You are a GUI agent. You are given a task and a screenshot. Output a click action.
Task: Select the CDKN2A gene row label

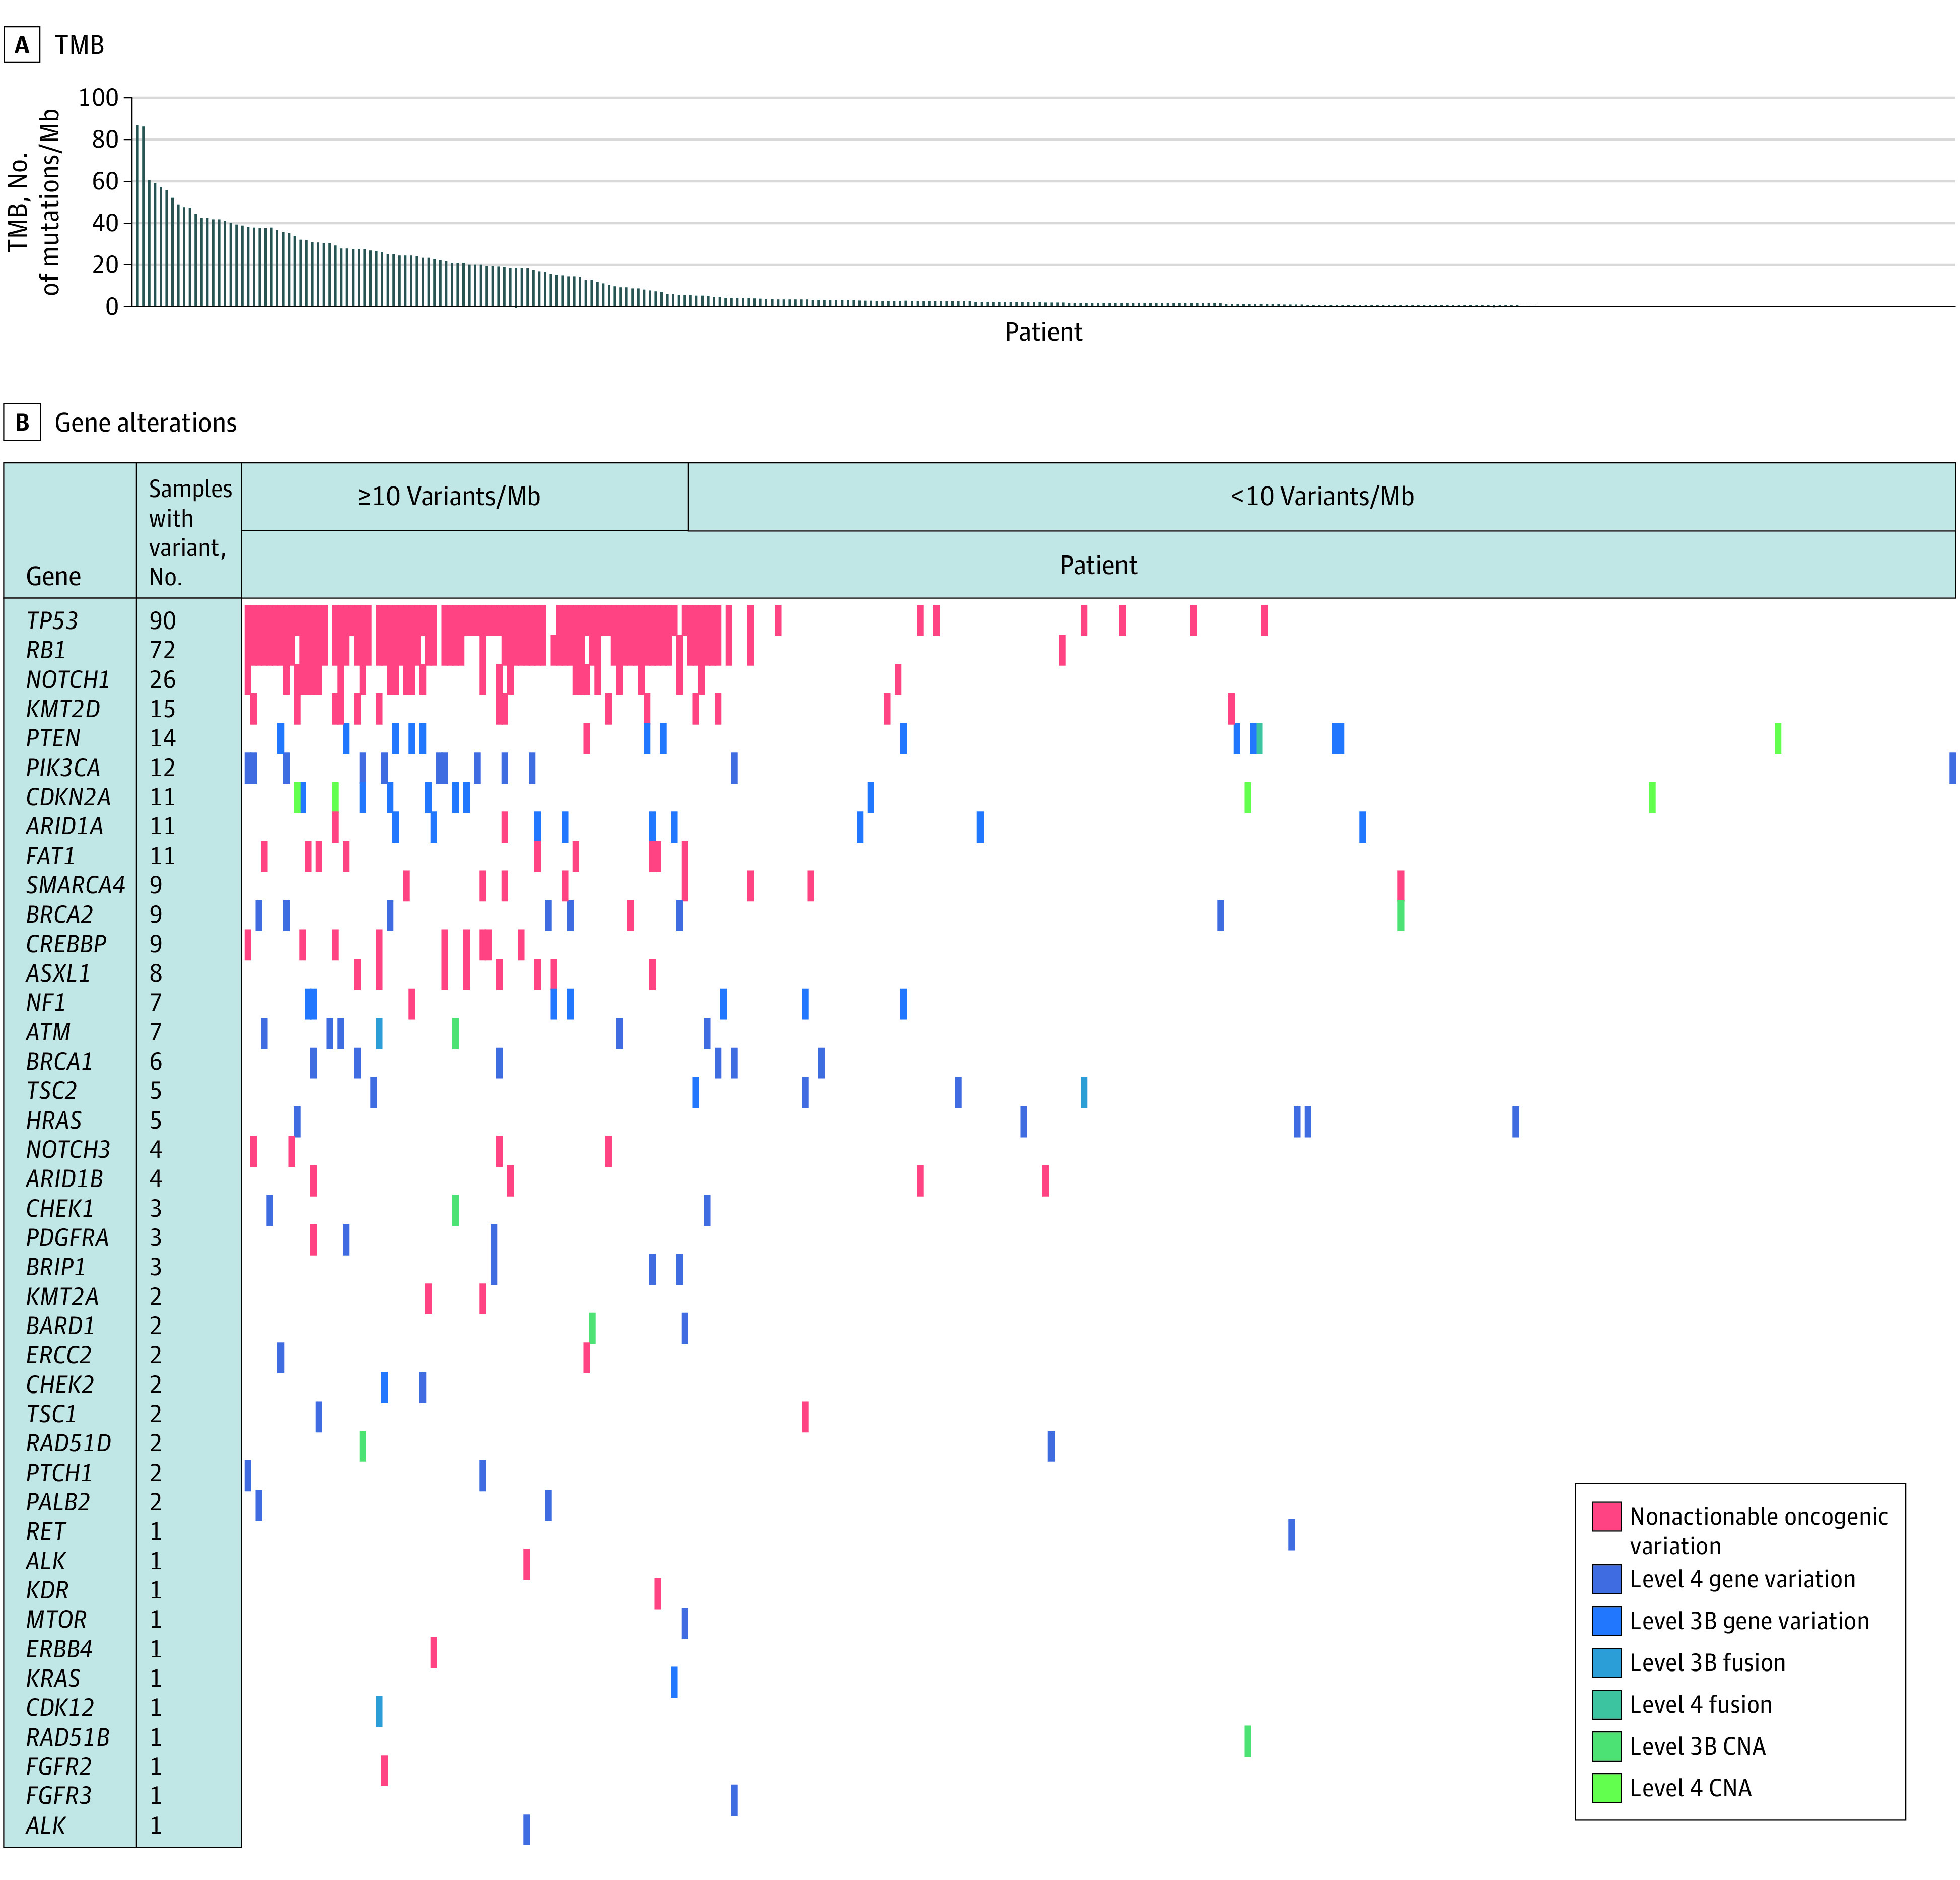(x=68, y=797)
